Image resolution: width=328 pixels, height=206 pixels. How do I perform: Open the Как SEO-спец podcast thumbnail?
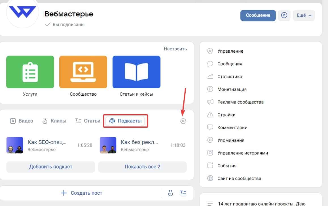(14, 145)
